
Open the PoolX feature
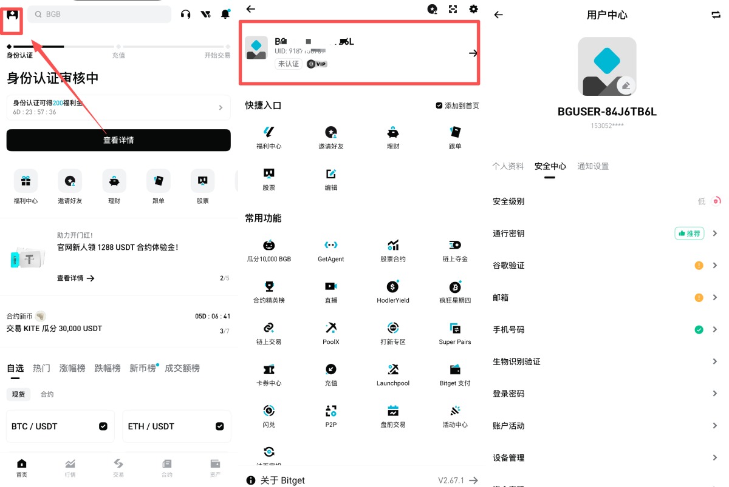tap(330, 327)
